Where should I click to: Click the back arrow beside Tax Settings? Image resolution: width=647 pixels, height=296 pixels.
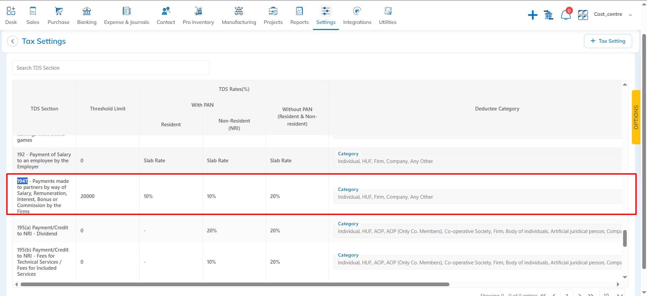(12, 41)
